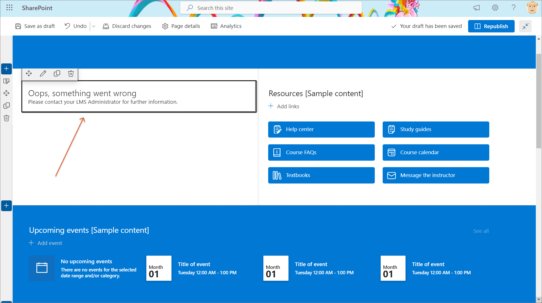Open the app launcher waffle icon
Viewport: 542px width, 303px height.
(9, 8)
